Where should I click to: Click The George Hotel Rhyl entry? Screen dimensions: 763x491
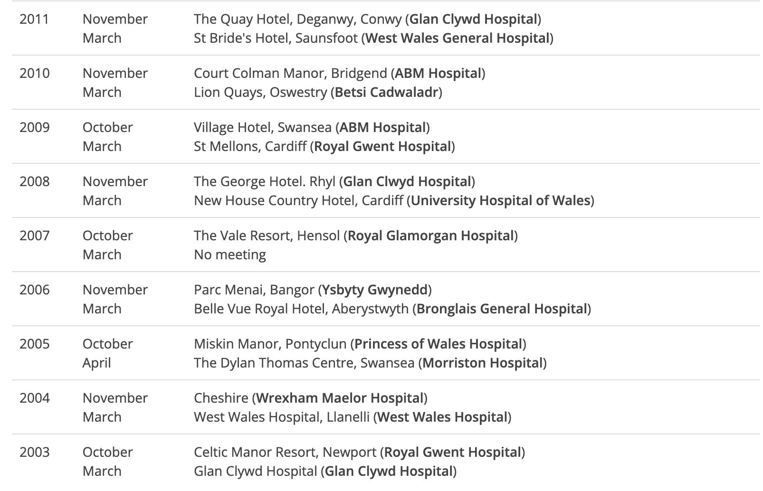pyautogui.click(x=265, y=181)
